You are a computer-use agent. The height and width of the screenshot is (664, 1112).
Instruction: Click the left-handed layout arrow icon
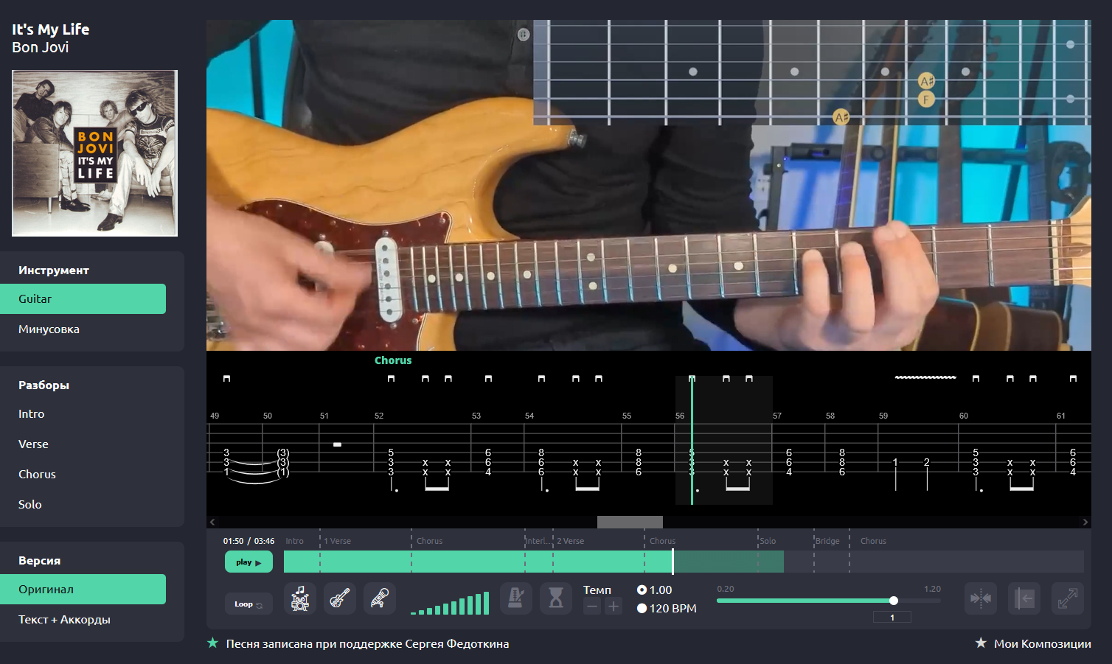(x=1024, y=598)
